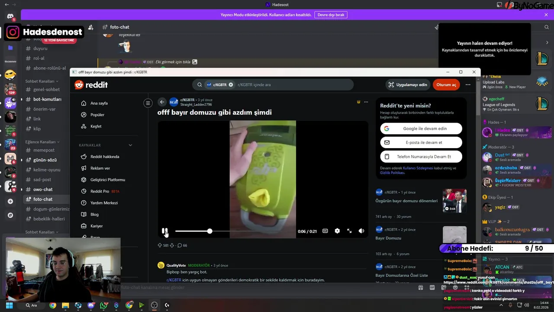Screen dimensions: 554x312
Task: Open Yardım Merkezi link
Action: coord(104,203)
